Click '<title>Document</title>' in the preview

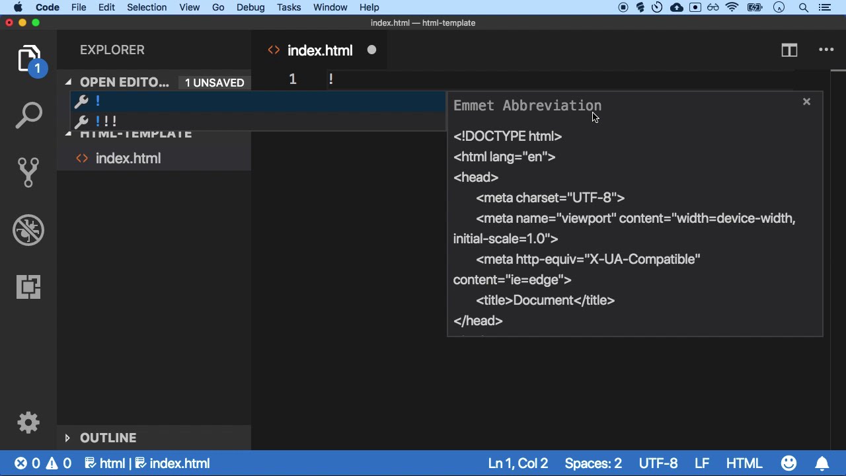point(545,300)
